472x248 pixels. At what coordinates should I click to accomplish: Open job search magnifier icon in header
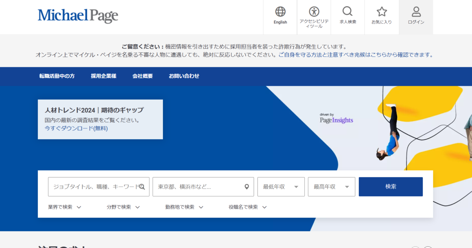click(348, 12)
